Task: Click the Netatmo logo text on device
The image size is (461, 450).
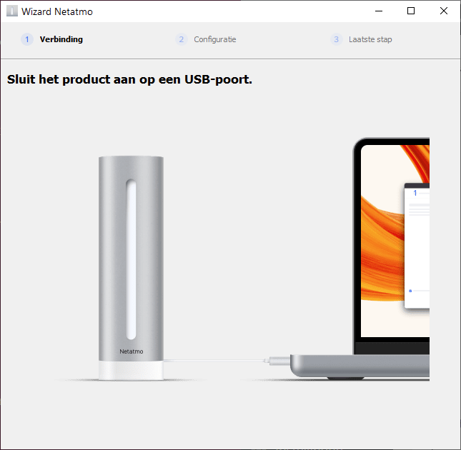Action: point(131,351)
